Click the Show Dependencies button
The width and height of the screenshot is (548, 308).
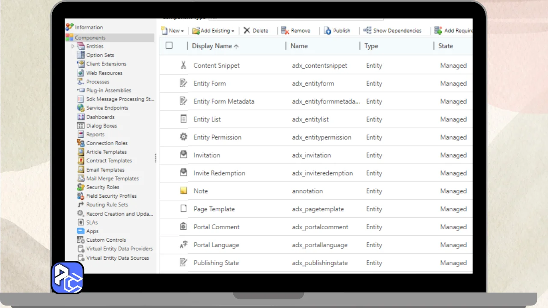click(x=392, y=30)
